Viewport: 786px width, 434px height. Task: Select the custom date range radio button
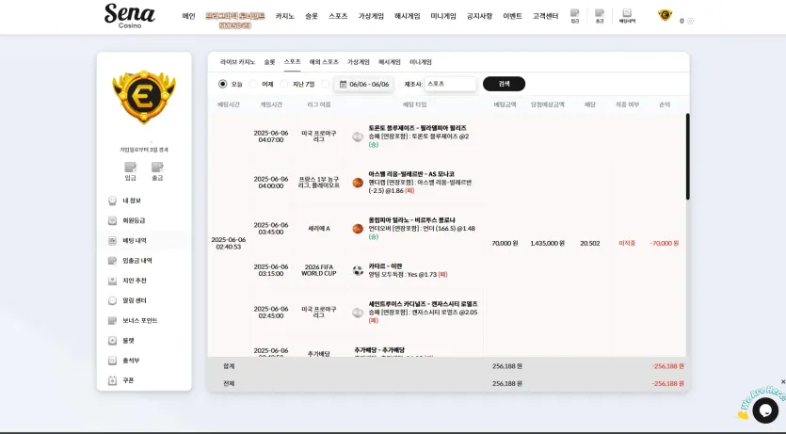coord(326,84)
